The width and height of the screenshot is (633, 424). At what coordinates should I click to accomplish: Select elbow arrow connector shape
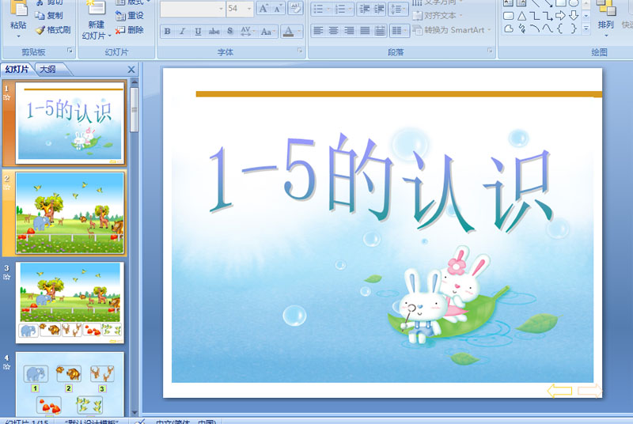pos(548,16)
